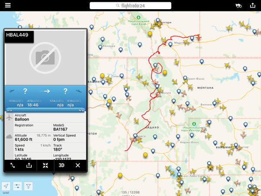Share the HBAL449 flight details
The image size is (261, 196).
point(29,165)
